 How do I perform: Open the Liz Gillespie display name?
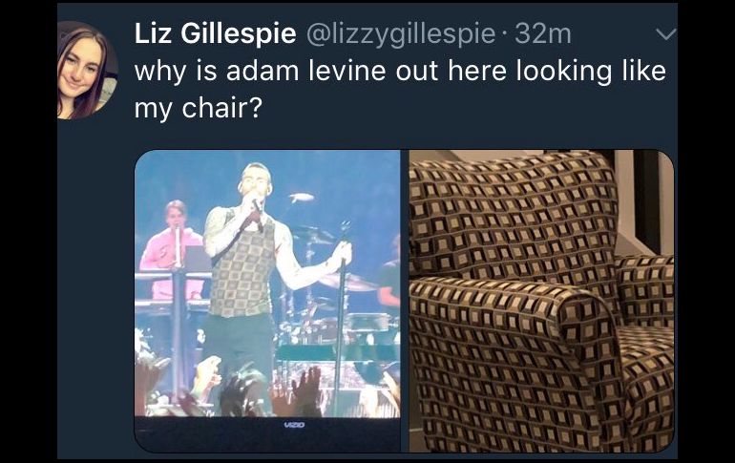[215, 33]
